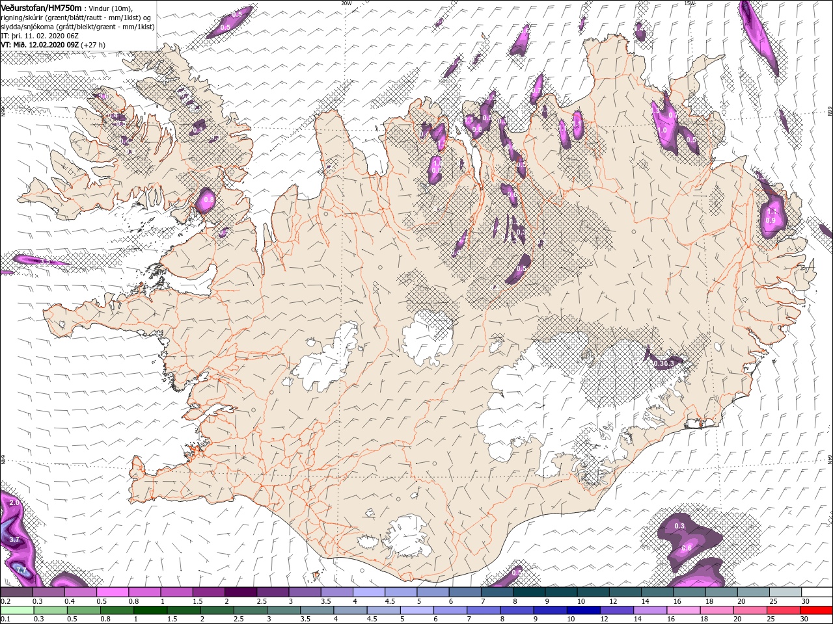Click the 'VT: Mið. 12.02.2020 09Z' valid-time line

pos(40,45)
